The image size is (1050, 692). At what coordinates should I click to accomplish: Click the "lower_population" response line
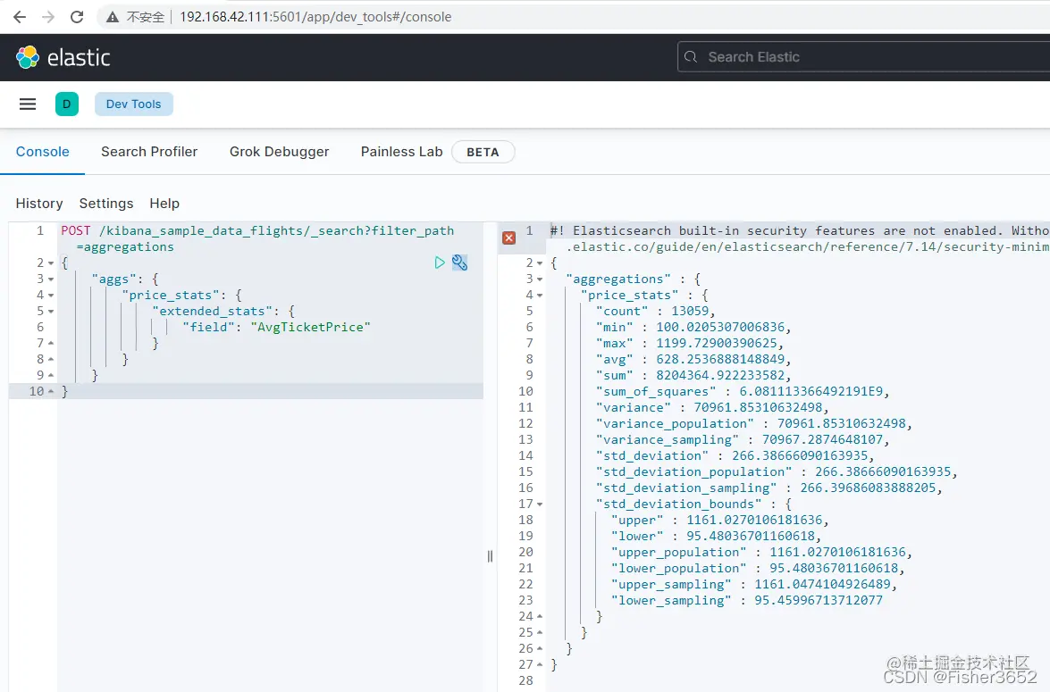(758, 568)
